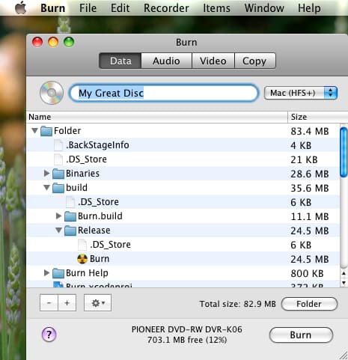The height and width of the screenshot is (360, 348).
Task: Open help with the question mark button
Action: 49,335
